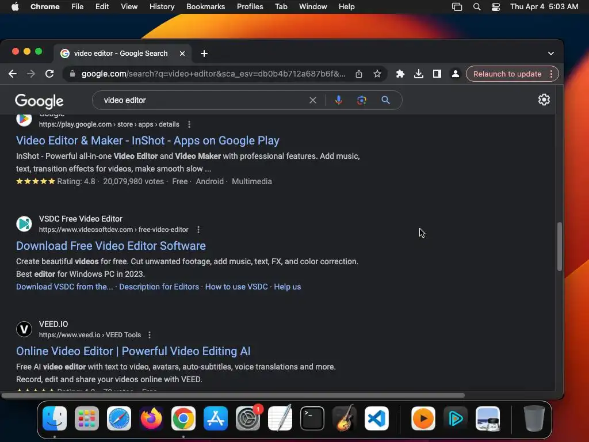The image size is (589, 442).
Task: Go back to the previous page
Action: point(13,74)
